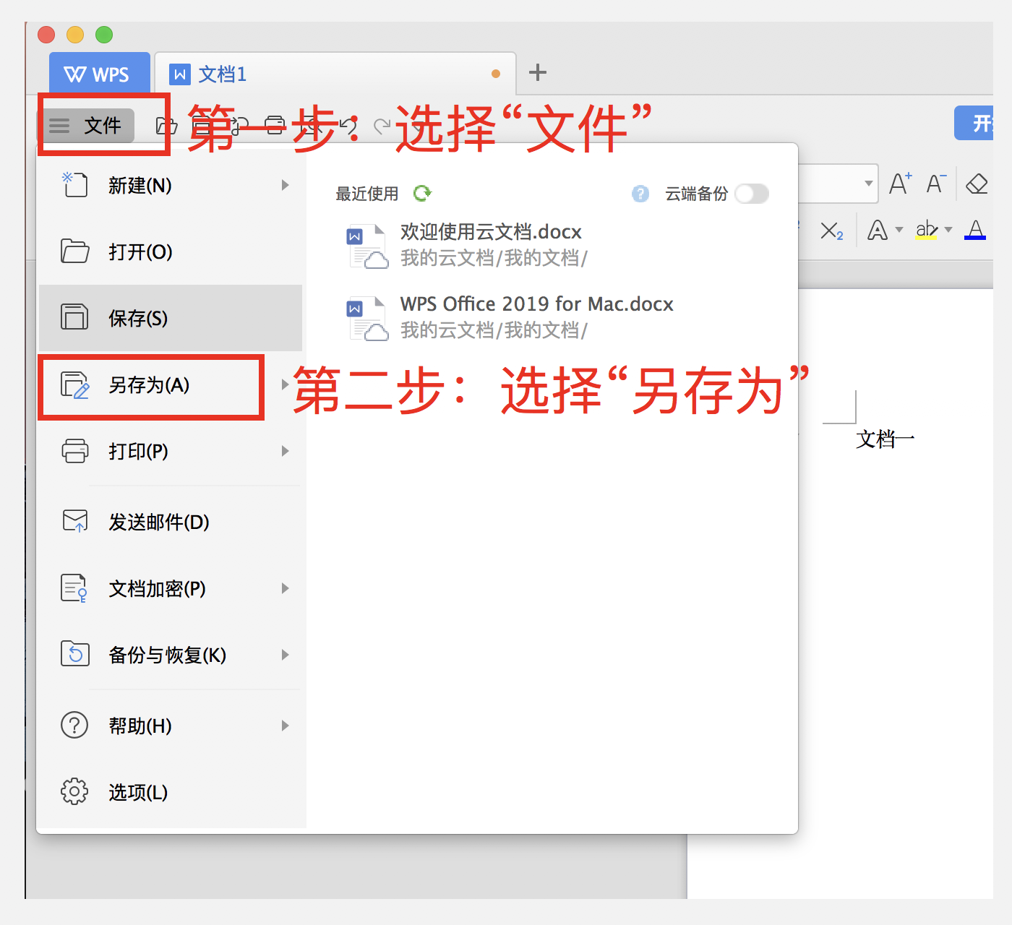This screenshot has height=925, width=1012.
Task: Select 新建(N) menu entry
Action: pos(171,185)
